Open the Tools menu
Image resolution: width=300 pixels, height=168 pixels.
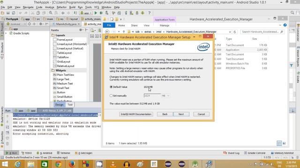(x=88, y=7)
